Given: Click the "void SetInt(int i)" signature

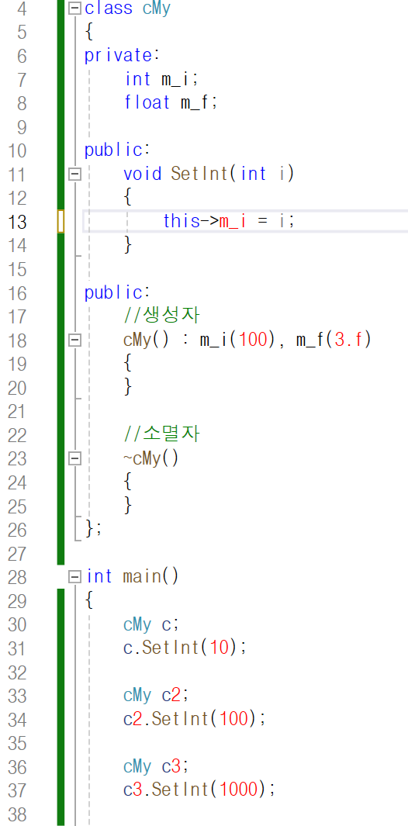Looking at the screenshot, I should (x=208, y=174).
